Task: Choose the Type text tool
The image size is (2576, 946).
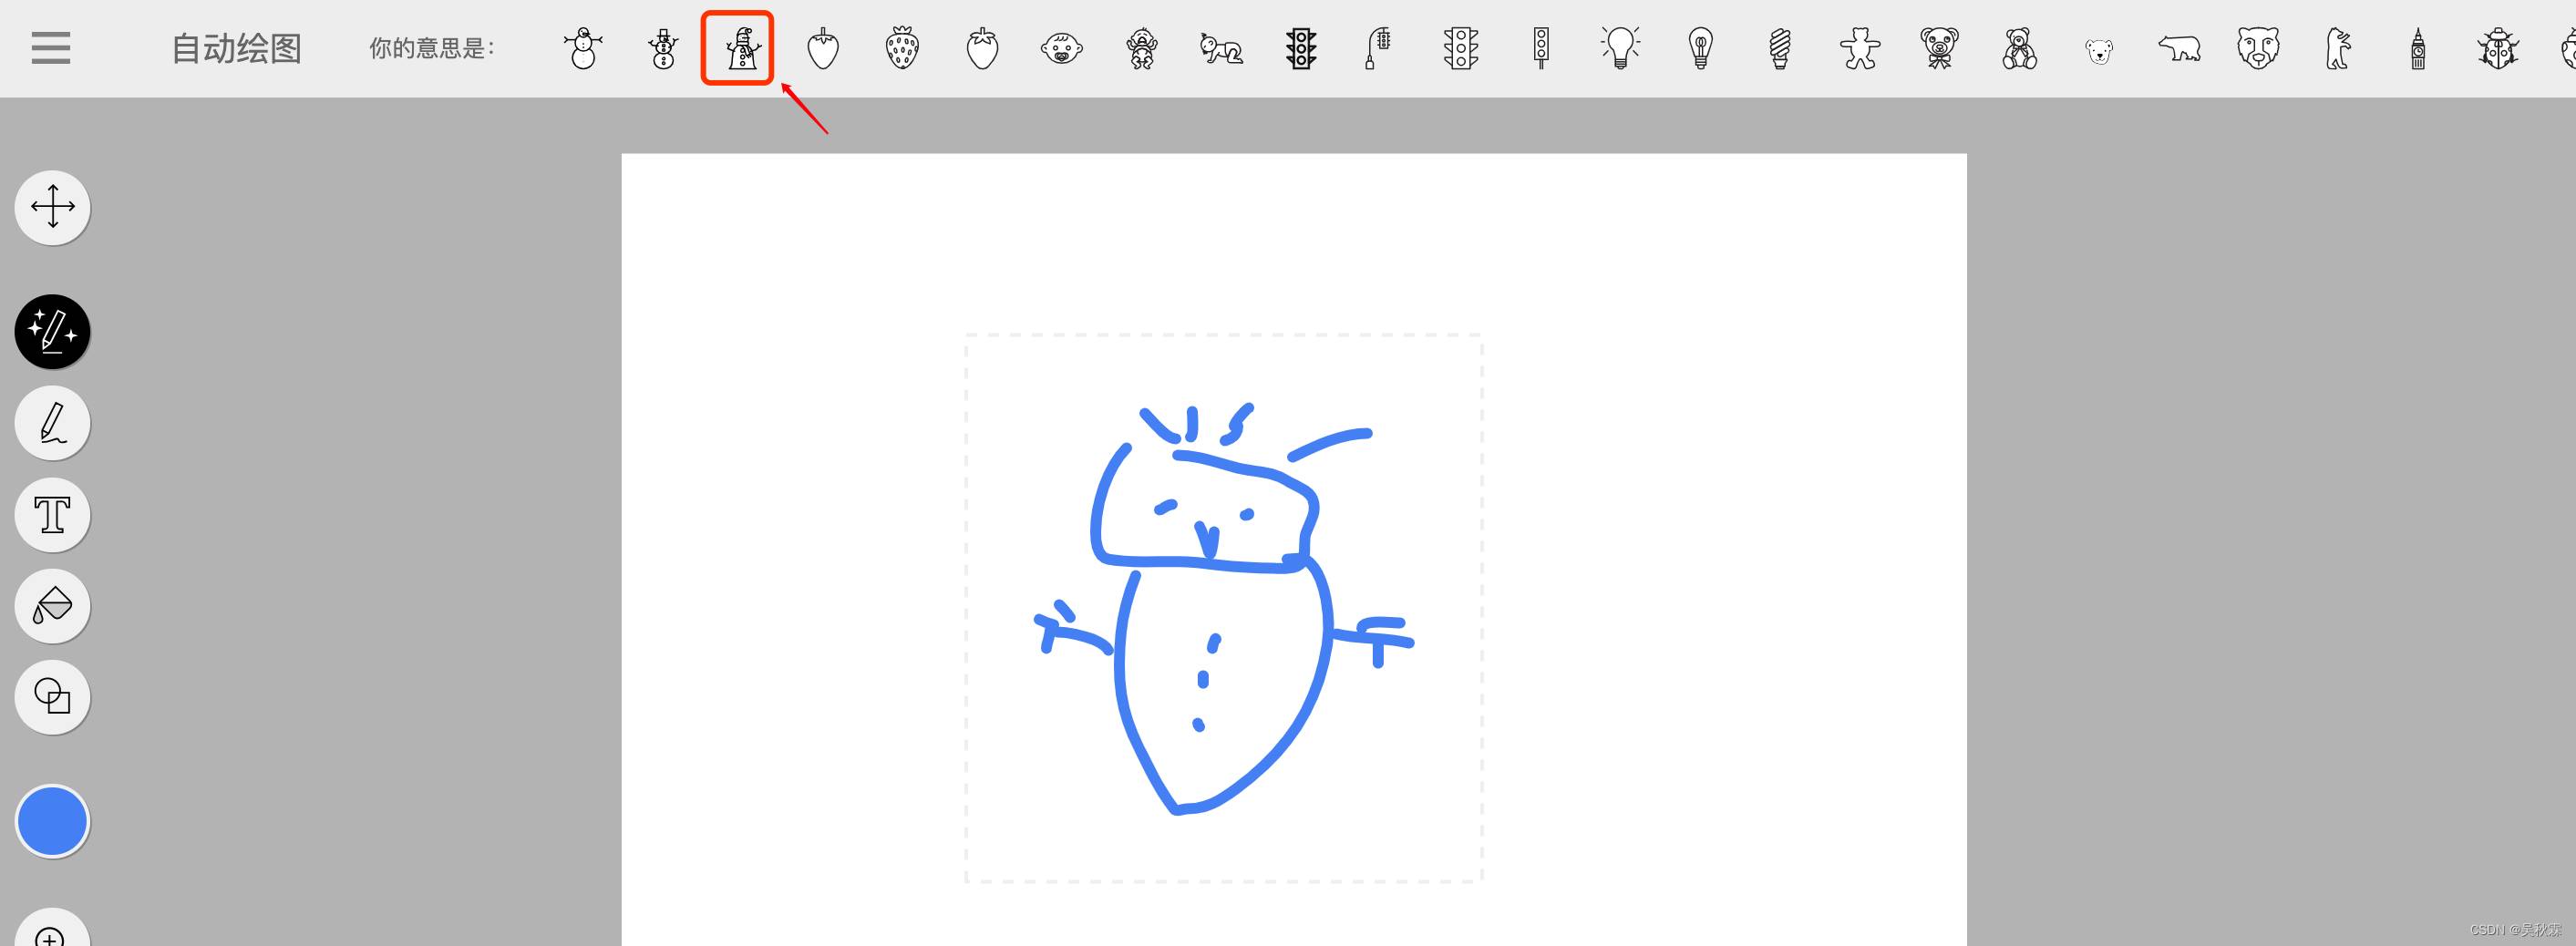Action: pyautogui.click(x=53, y=515)
